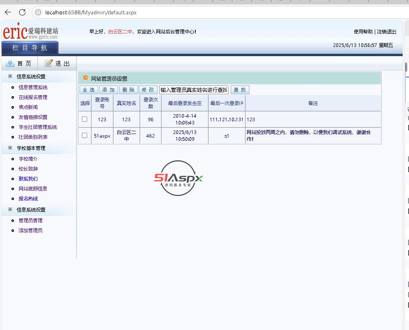This screenshot has height=330, width=409.
Task: Click the 51Aspx watermark logo
Action: [x=178, y=178]
